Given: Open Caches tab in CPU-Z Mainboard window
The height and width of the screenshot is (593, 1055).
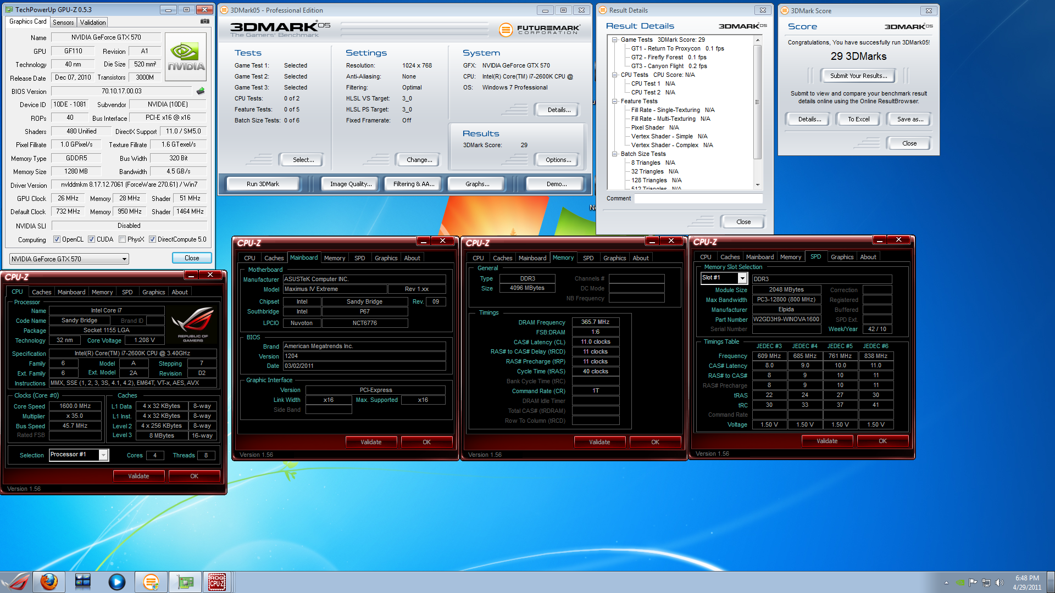Looking at the screenshot, I should [x=274, y=258].
